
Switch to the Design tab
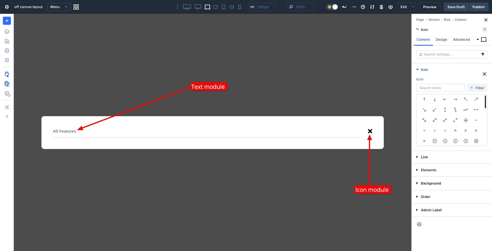coord(441,40)
